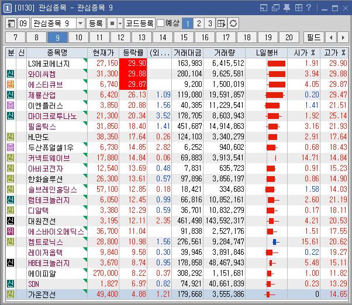Click the orange 환 badge beside 에스티큐브
Screen dimensions: 352x305
coord(11,84)
